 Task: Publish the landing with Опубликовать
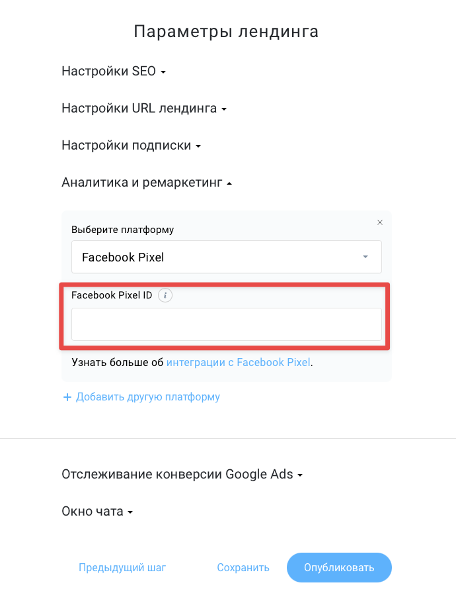pyautogui.click(x=339, y=568)
